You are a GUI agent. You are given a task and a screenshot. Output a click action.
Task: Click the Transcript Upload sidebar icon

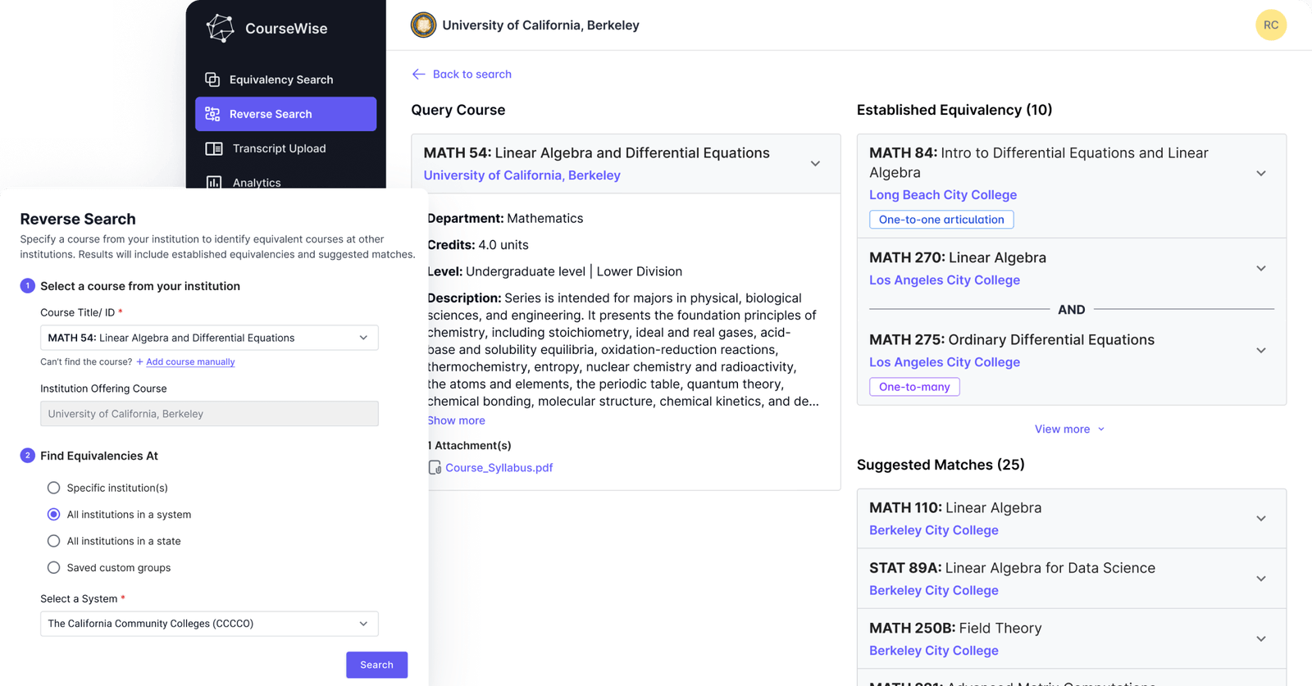pos(214,148)
